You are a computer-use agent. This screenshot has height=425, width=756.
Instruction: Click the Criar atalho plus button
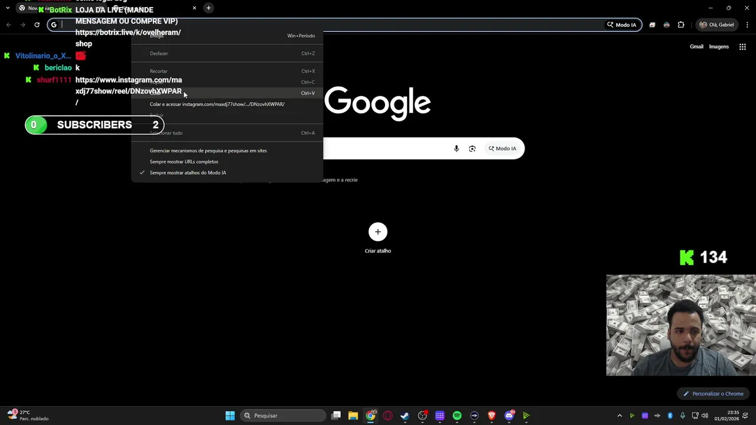pyautogui.click(x=378, y=232)
